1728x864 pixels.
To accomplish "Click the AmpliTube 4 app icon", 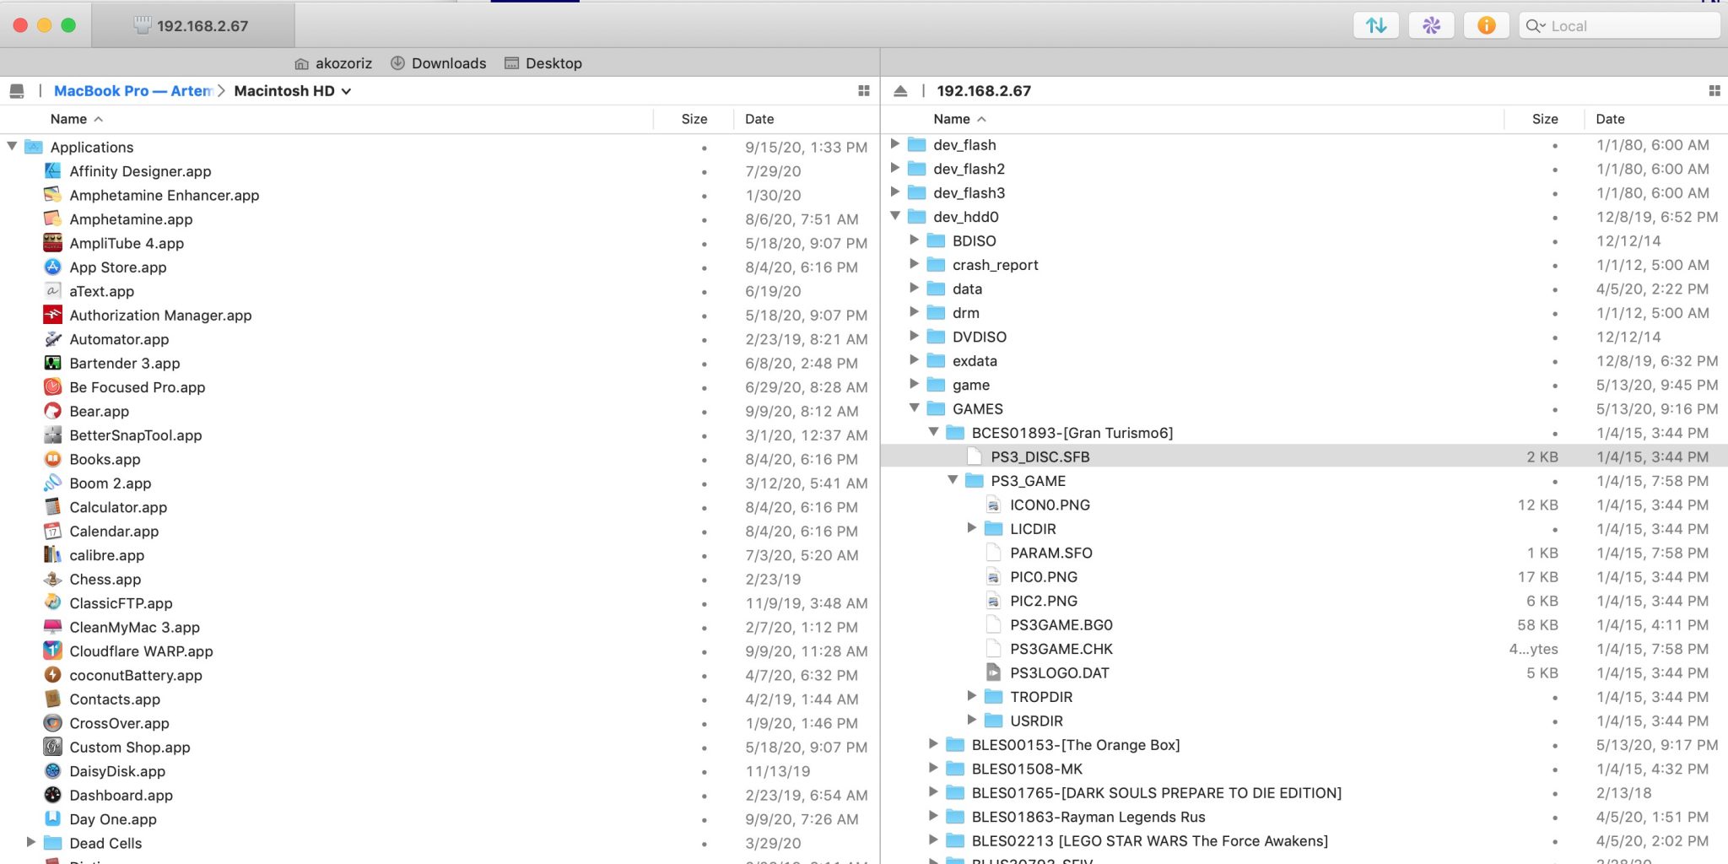I will 52,243.
